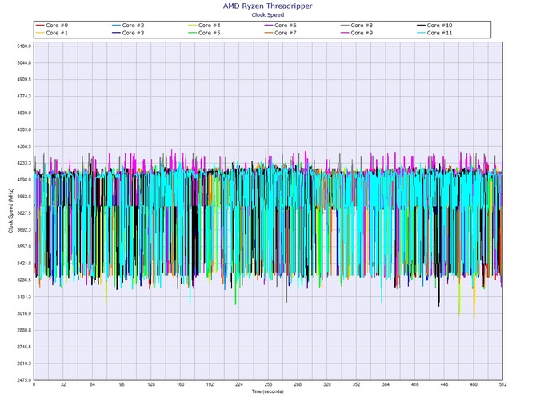Click the 448 tick on time axis
The width and height of the screenshot is (536, 401).
(x=444, y=384)
